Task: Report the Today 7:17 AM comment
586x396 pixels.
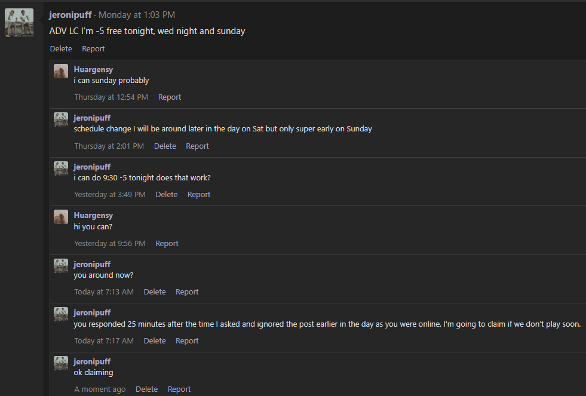Action: click(187, 340)
